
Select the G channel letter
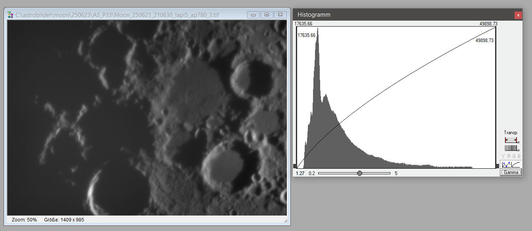(x=514, y=156)
